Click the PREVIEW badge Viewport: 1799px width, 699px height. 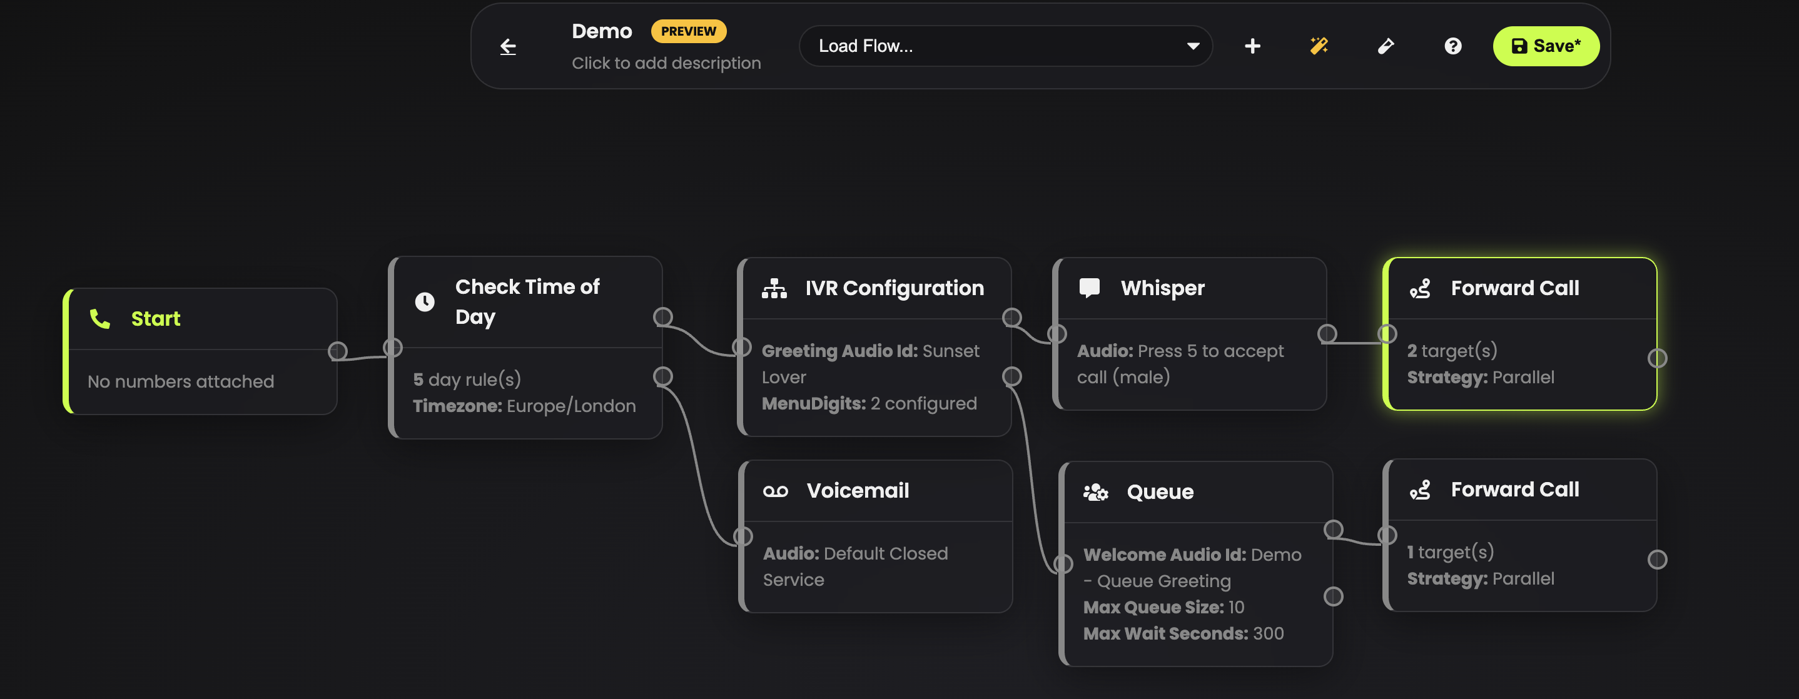689,31
